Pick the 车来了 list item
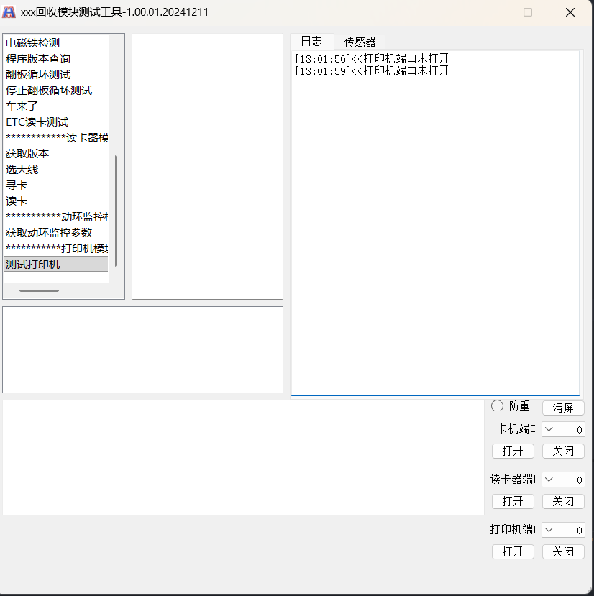The image size is (594, 596). [x=56, y=106]
